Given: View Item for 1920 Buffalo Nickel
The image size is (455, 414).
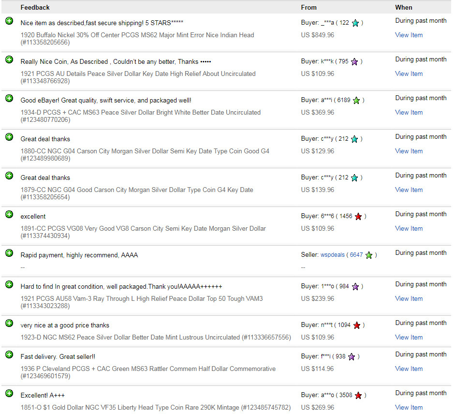Looking at the screenshot, I should point(409,35).
